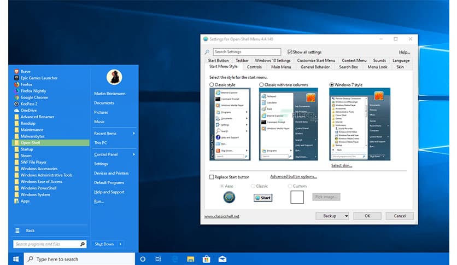This screenshot has width=457, height=265.
Task: Choose Classic with two columns option
Action: point(261,85)
